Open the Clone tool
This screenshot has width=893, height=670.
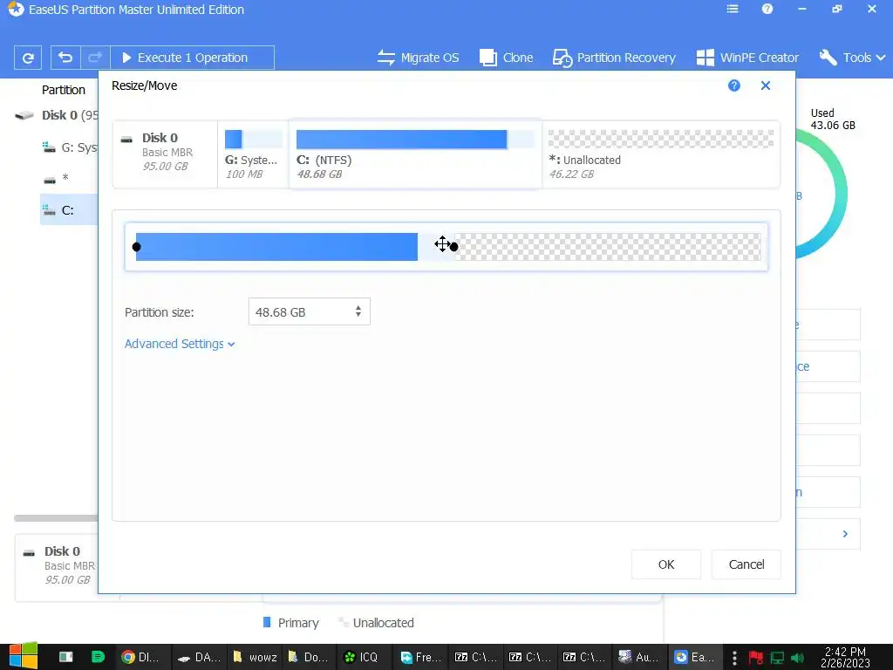(506, 58)
